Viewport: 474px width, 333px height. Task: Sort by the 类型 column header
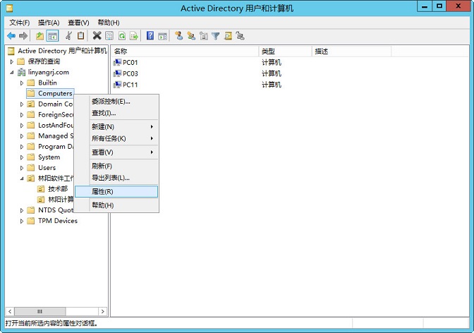coord(285,52)
